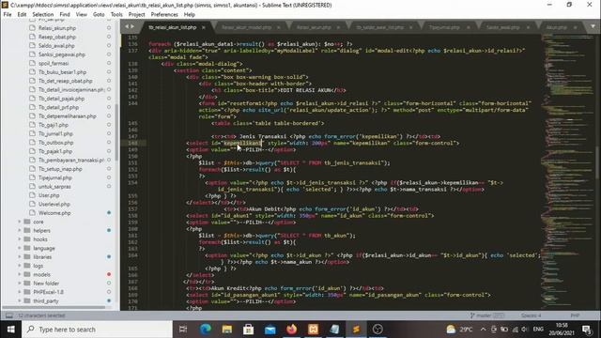Open Microsoft Store from the taskbar

(x=248, y=330)
